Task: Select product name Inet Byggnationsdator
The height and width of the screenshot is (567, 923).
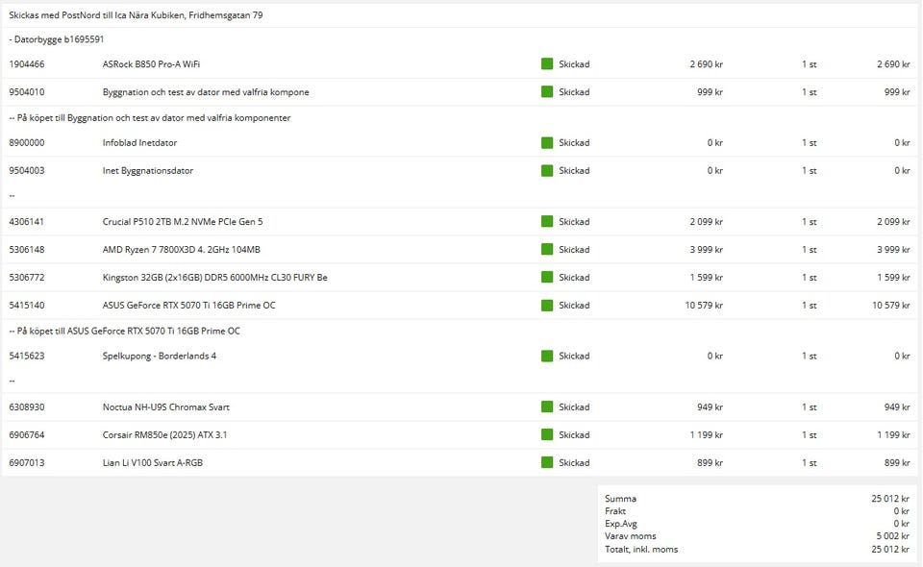Action: coord(148,170)
